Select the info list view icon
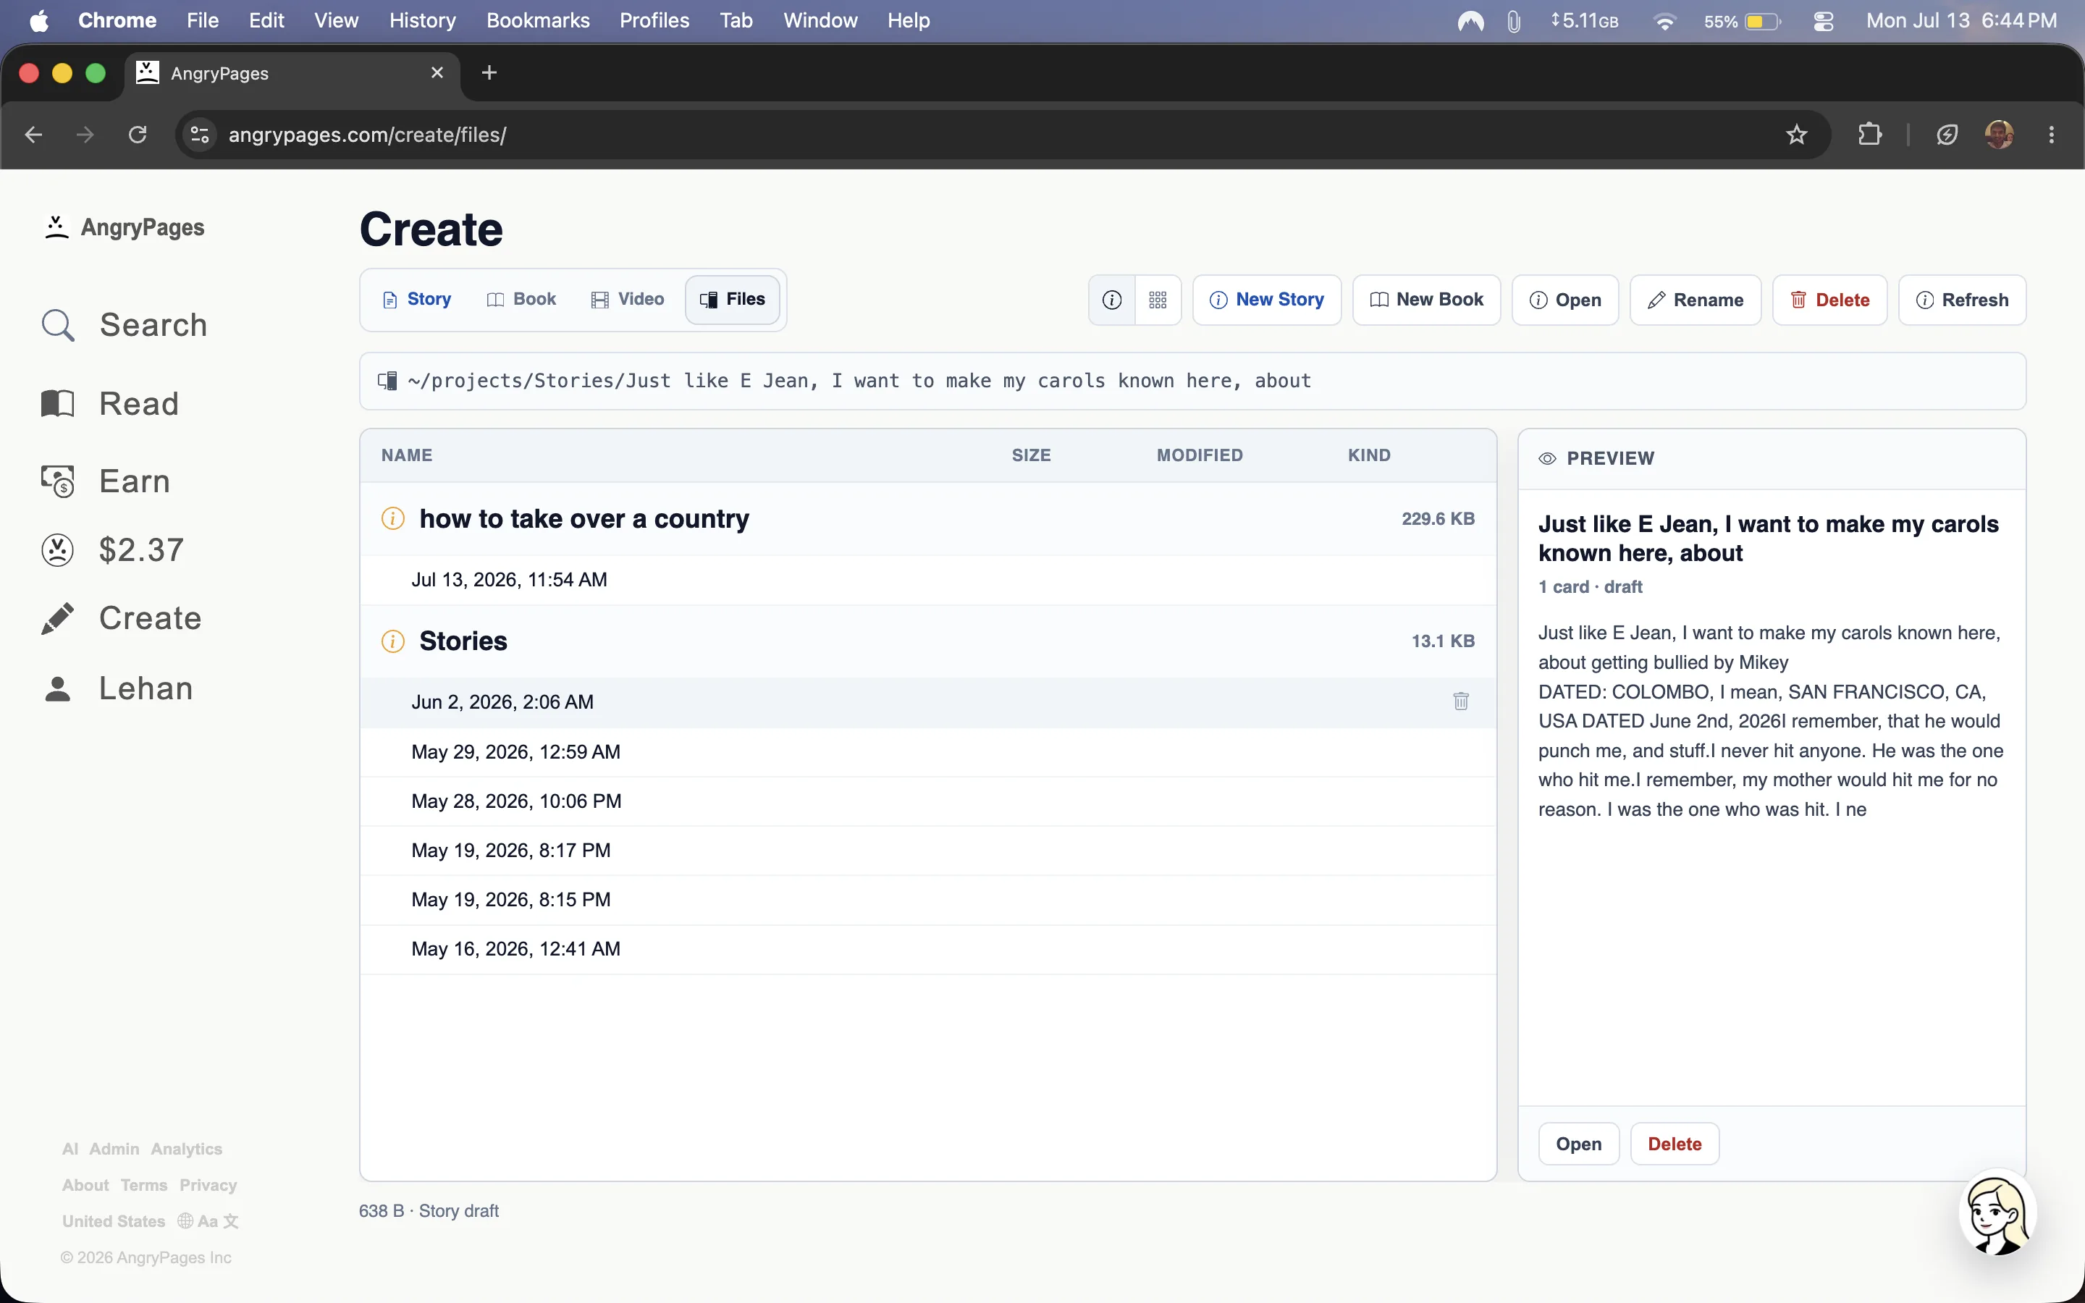The width and height of the screenshot is (2085, 1303). tap(1112, 300)
